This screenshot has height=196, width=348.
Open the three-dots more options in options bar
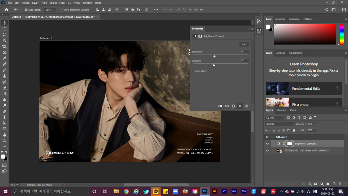[156, 10]
